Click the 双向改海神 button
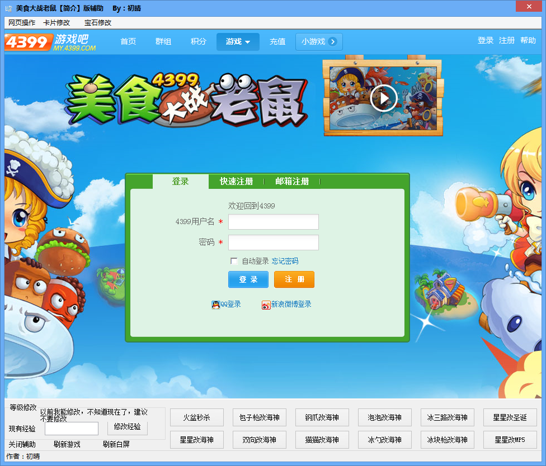The image size is (546, 466). (260, 440)
